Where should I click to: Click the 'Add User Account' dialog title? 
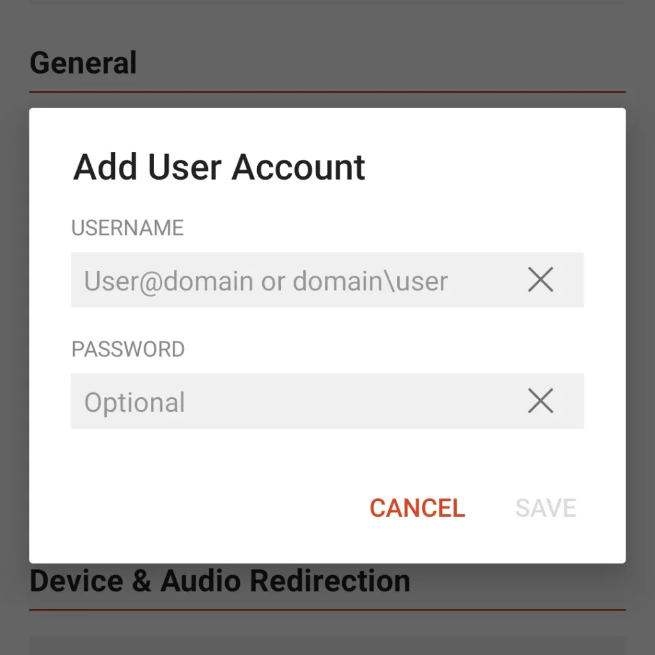click(x=219, y=168)
